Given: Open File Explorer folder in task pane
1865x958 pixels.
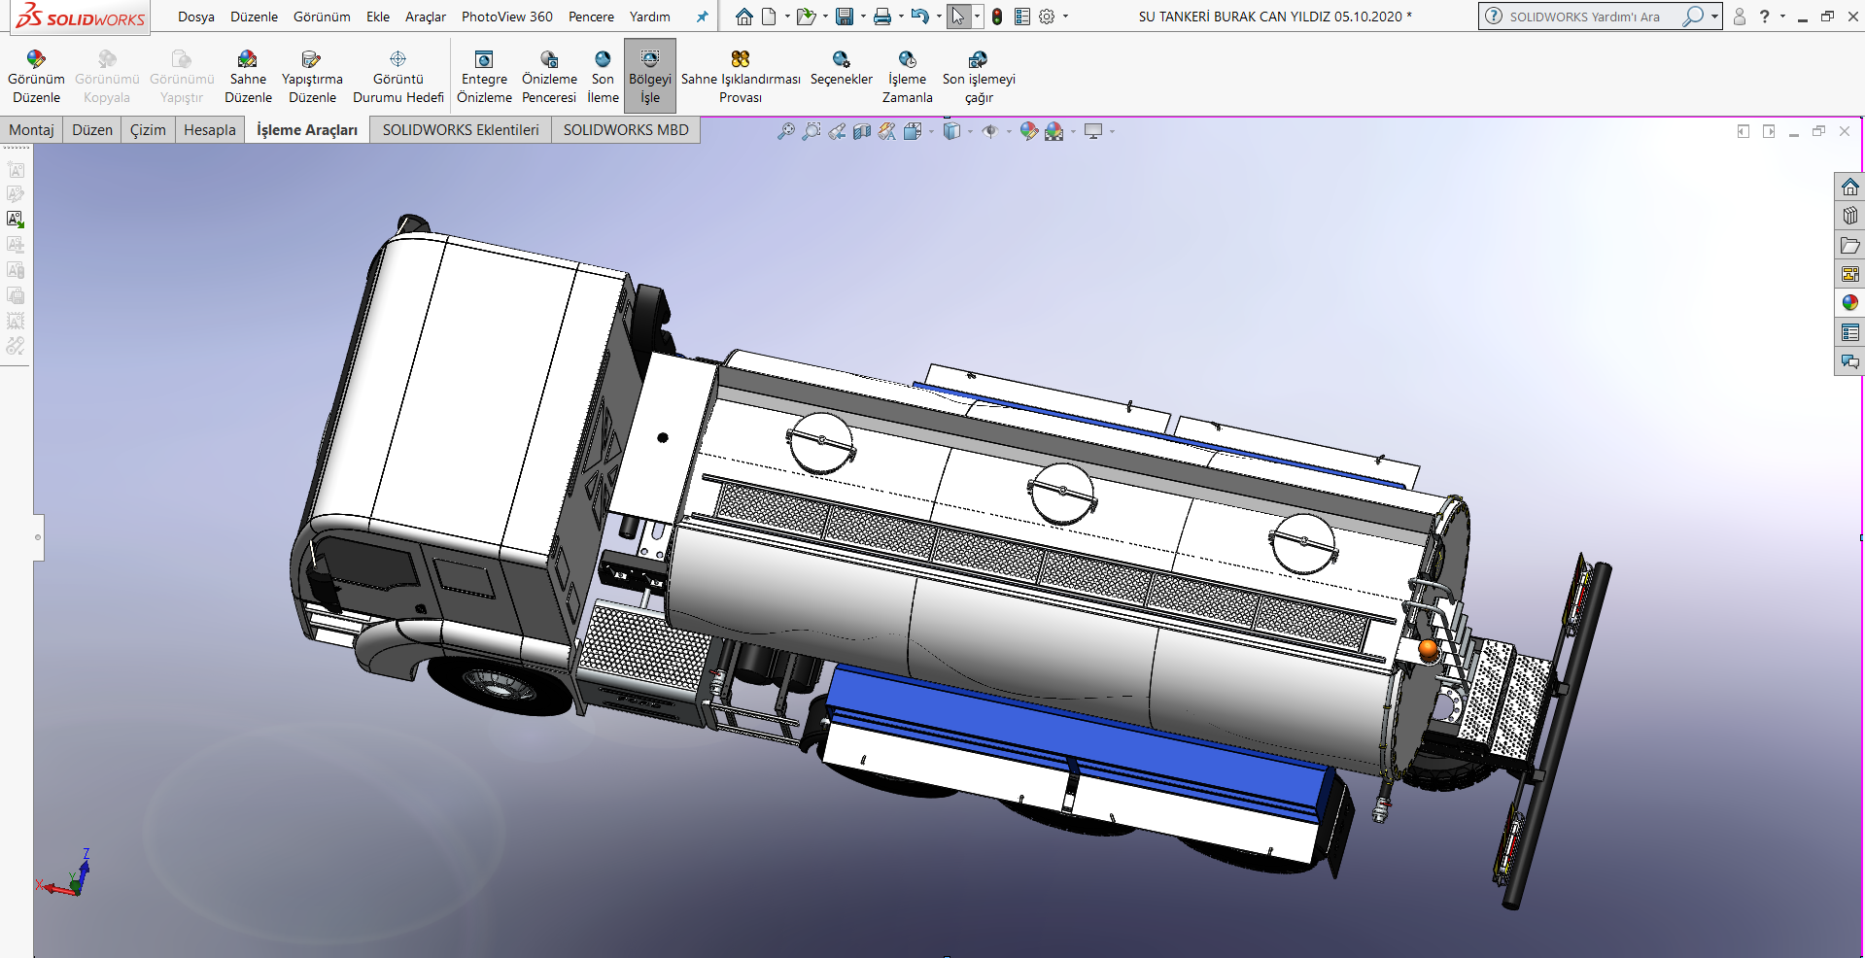Looking at the screenshot, I should click(1849, 245).
